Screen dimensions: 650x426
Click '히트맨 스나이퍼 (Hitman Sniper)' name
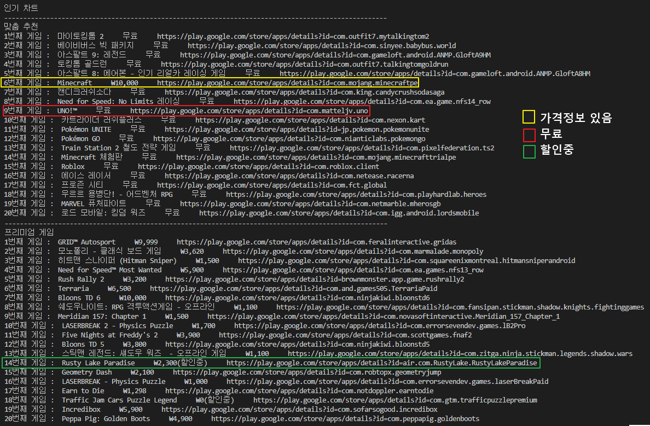click(x=117, y=261)
